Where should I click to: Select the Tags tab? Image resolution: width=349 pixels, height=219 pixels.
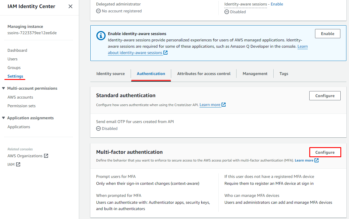coord(284,74)
